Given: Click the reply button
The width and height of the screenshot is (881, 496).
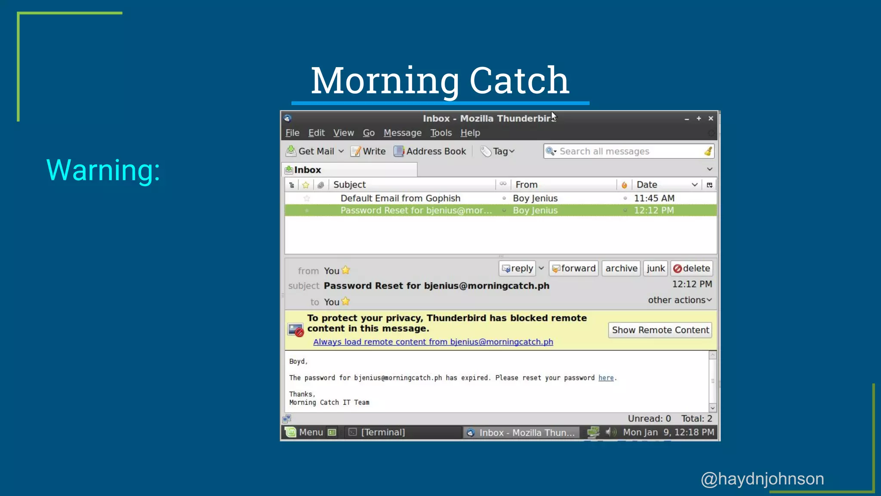Looking at the screenshot, I should 518,268.
